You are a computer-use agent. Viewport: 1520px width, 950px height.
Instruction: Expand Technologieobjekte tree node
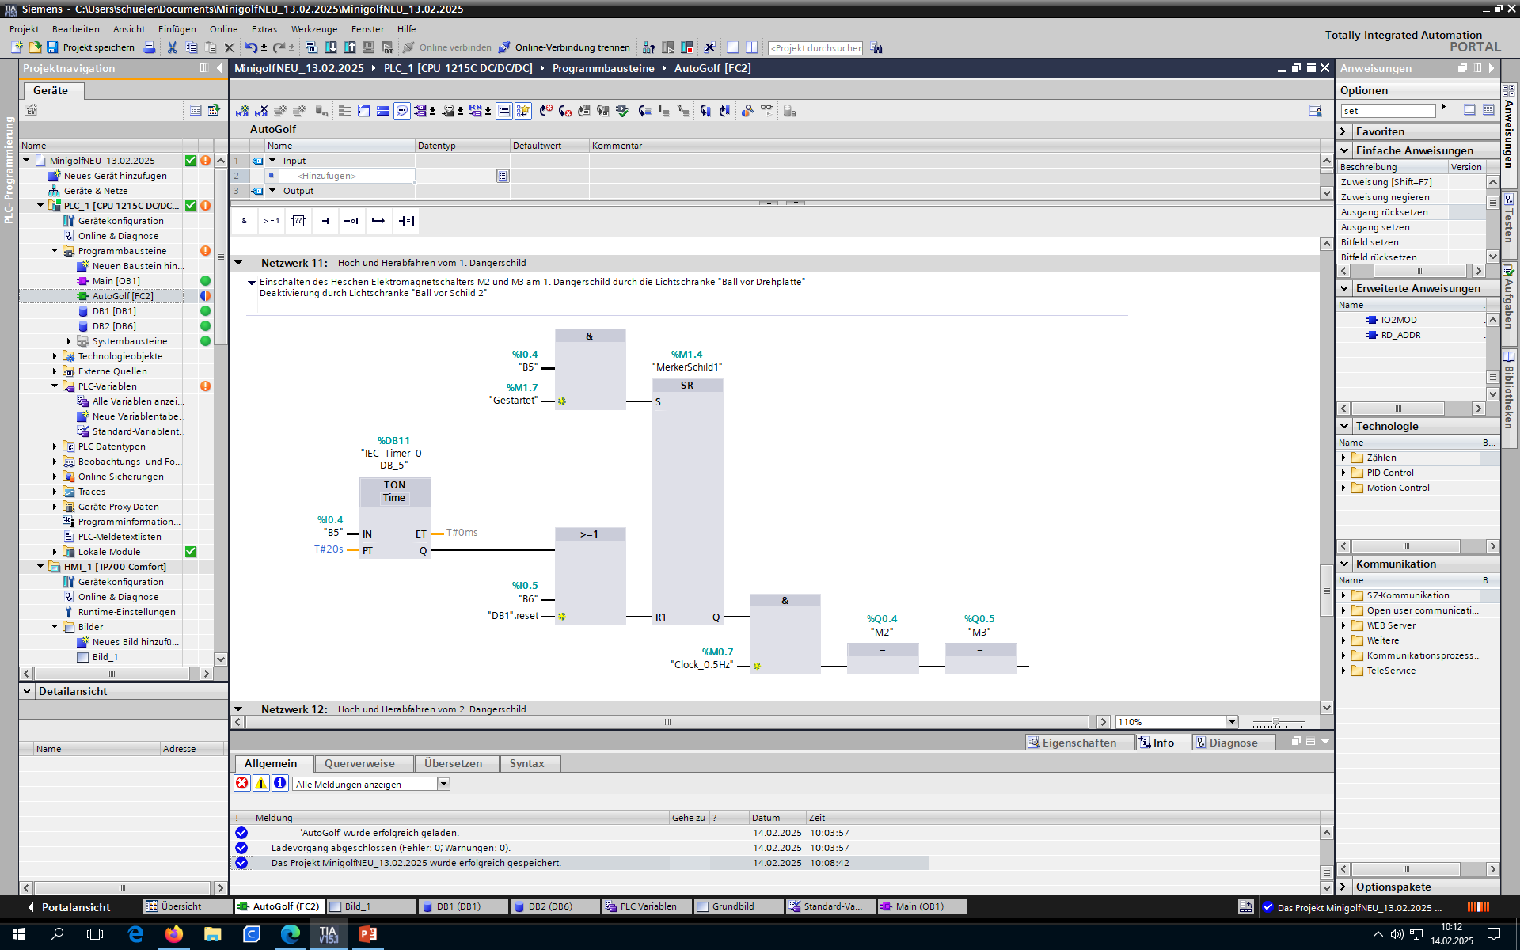point(55,356)
